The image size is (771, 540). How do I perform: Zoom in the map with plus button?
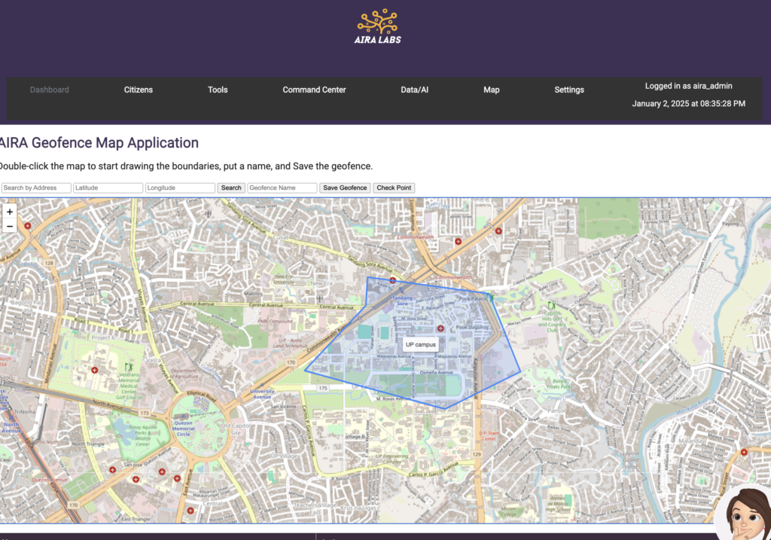tap(9, 212)
